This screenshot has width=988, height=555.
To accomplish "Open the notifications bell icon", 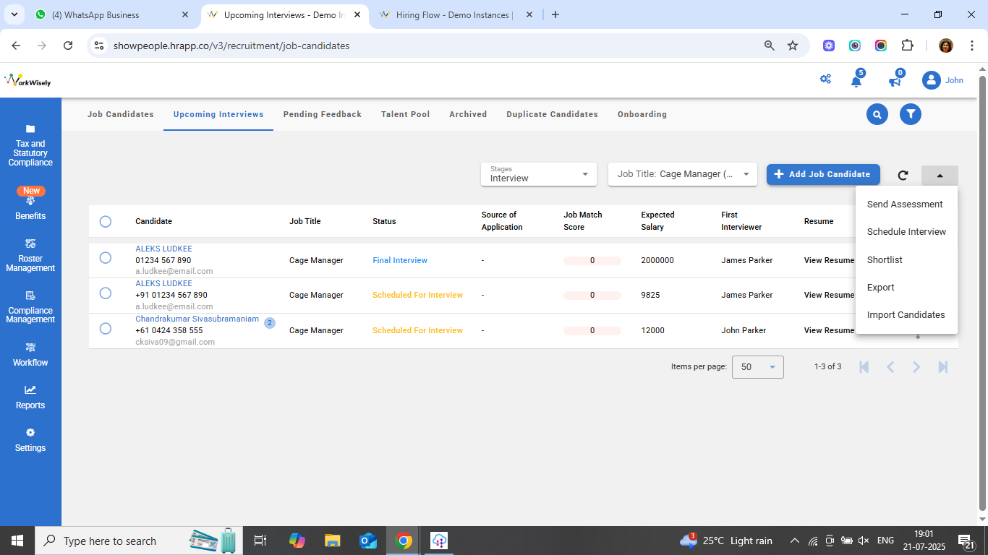I will (856, 81).
